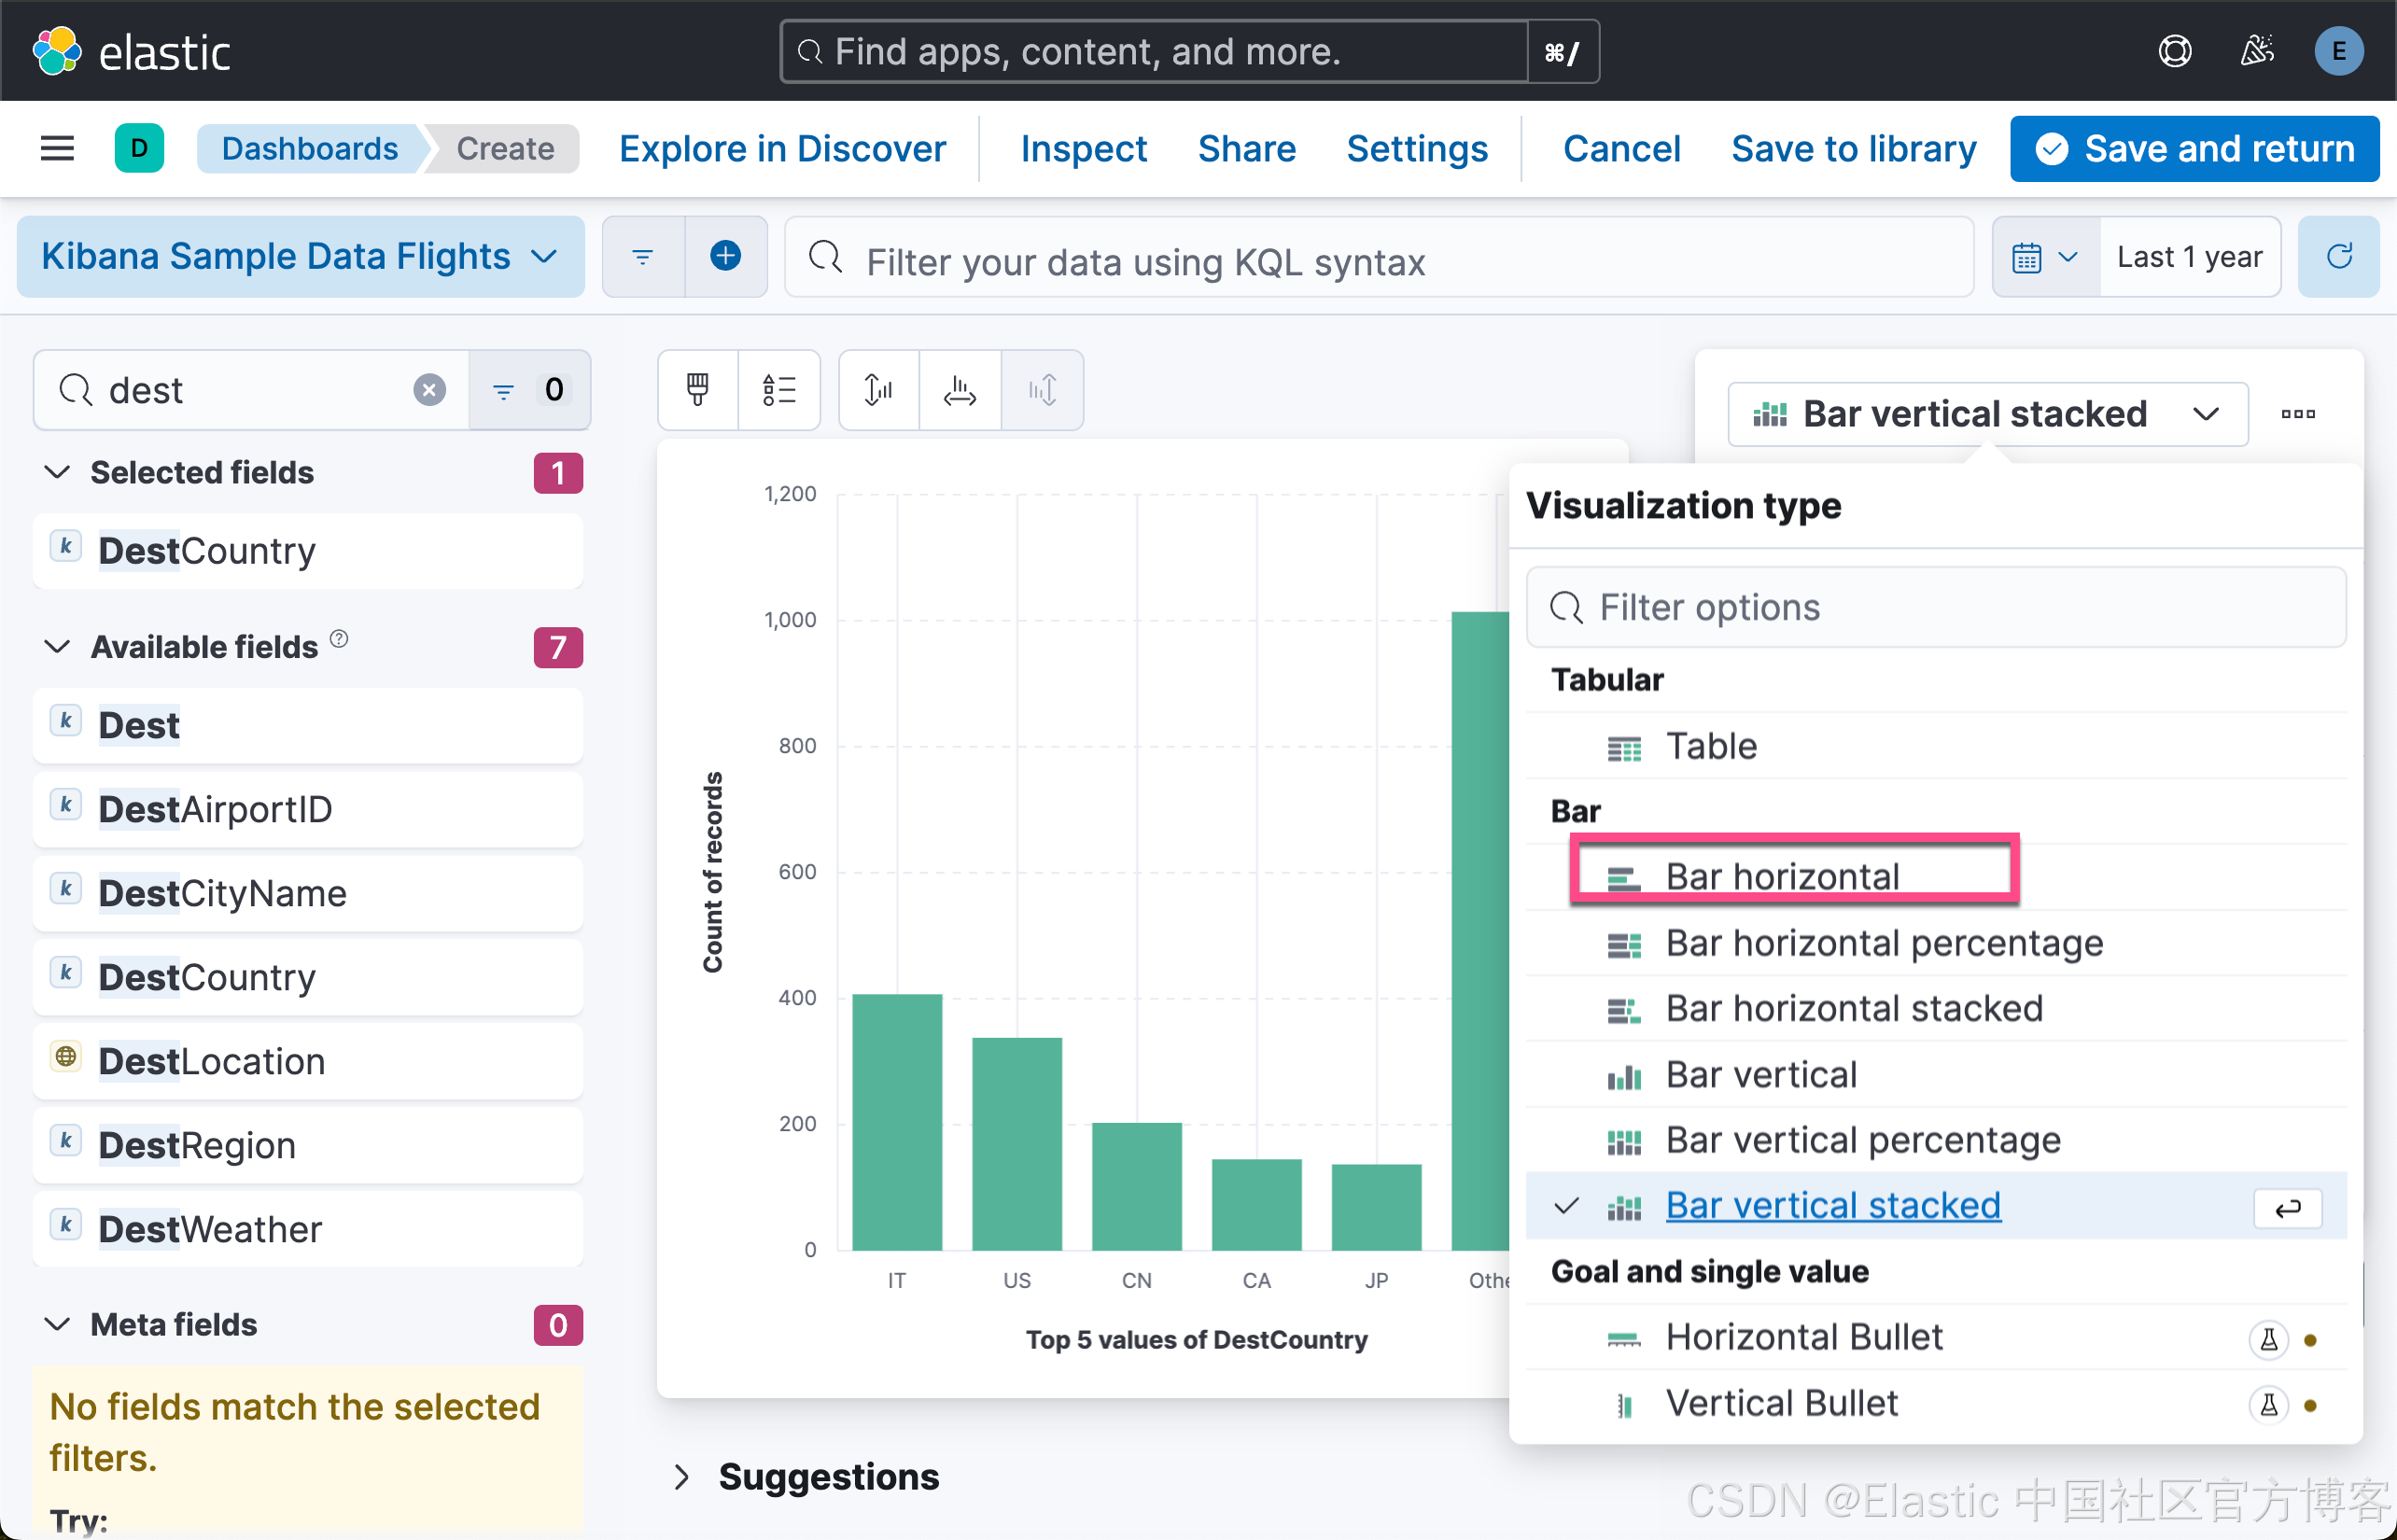This screenshot has width=2397, height=1540.
Task: Open Kibana Sample Data Flights data view dropdown
Action: 299,257
